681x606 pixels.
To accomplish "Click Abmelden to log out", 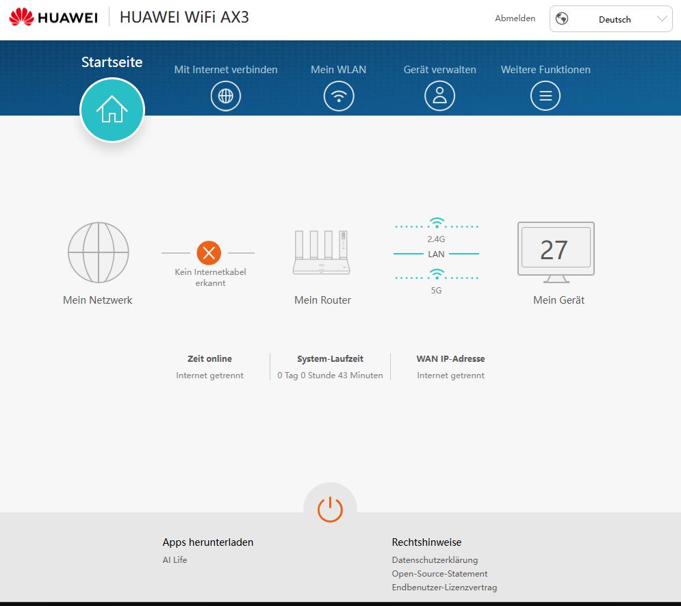I will pyautogui.click(x=515, y=18).
